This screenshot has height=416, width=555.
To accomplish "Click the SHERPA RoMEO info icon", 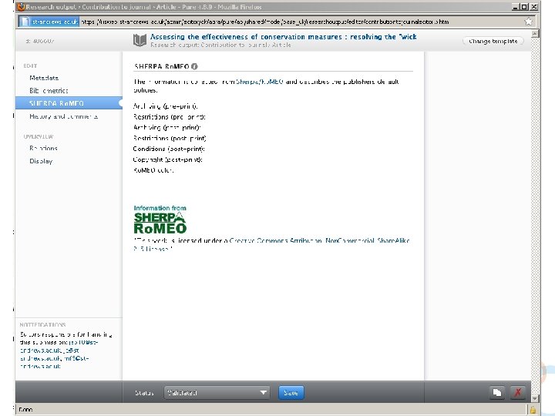I will 194,66.
